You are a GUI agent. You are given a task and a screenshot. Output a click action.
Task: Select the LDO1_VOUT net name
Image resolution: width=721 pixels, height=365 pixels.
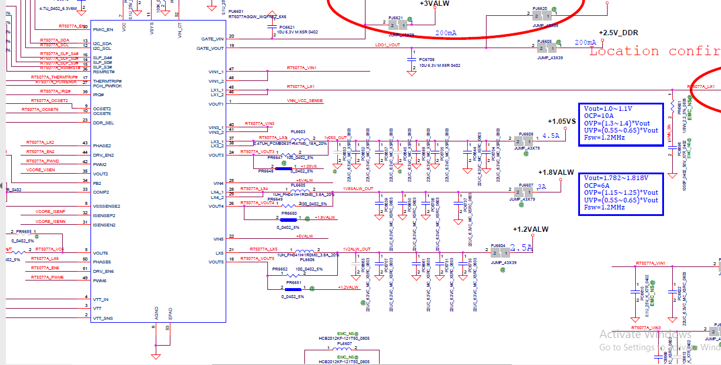[x=388, y=45]
